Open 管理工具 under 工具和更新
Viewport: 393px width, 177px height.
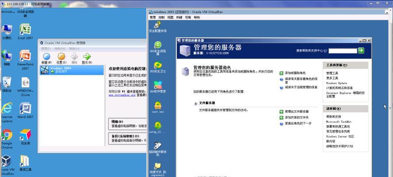point(332,73)
